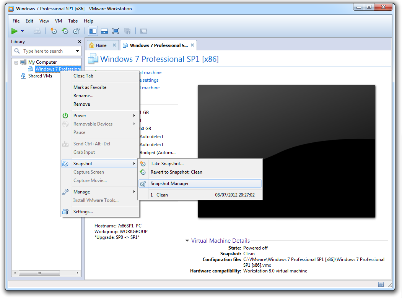402x298 pixels.
Task: Close the Library panel with its X
Action: pos(80,42)
